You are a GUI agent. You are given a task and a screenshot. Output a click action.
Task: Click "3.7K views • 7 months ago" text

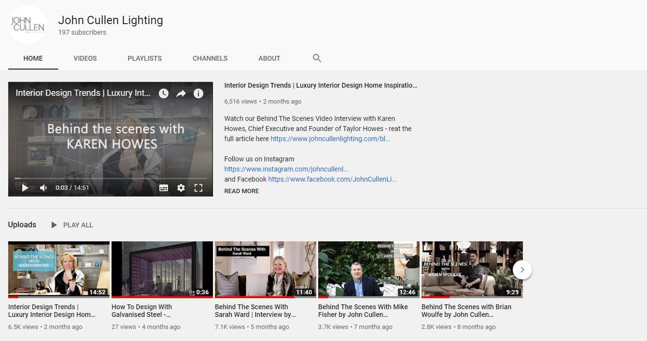pos(355,327)
